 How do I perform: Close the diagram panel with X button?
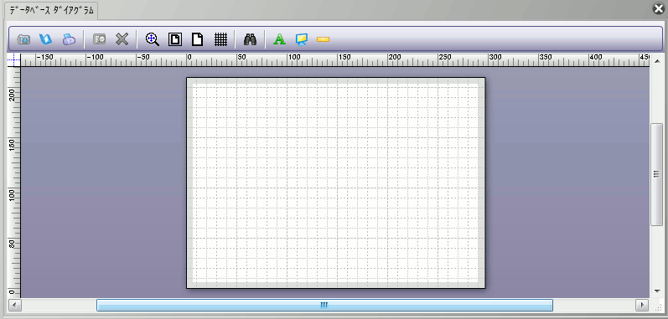coord(659,8)
